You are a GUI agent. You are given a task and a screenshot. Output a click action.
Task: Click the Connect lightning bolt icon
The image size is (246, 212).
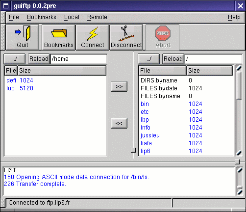(x=93, y=34)
